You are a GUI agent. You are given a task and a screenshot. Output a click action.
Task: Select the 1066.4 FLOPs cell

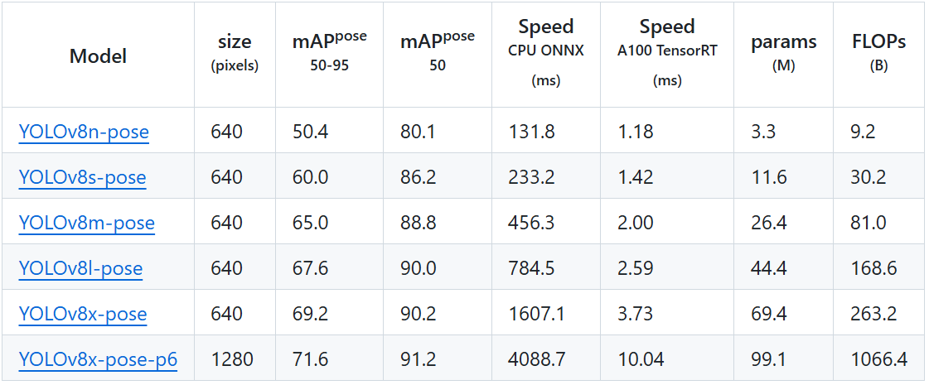click(x=879, y=359)
